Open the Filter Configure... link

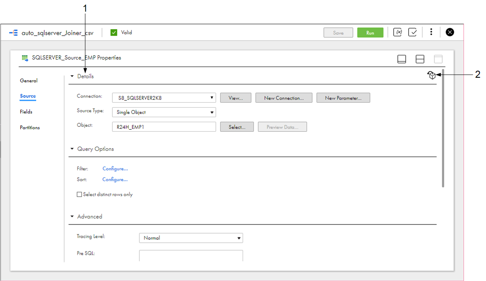pyautogui.click(x=115, y=169)
